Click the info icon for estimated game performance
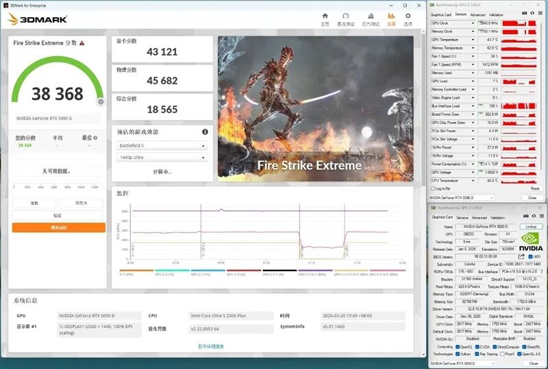 point(204,131)
